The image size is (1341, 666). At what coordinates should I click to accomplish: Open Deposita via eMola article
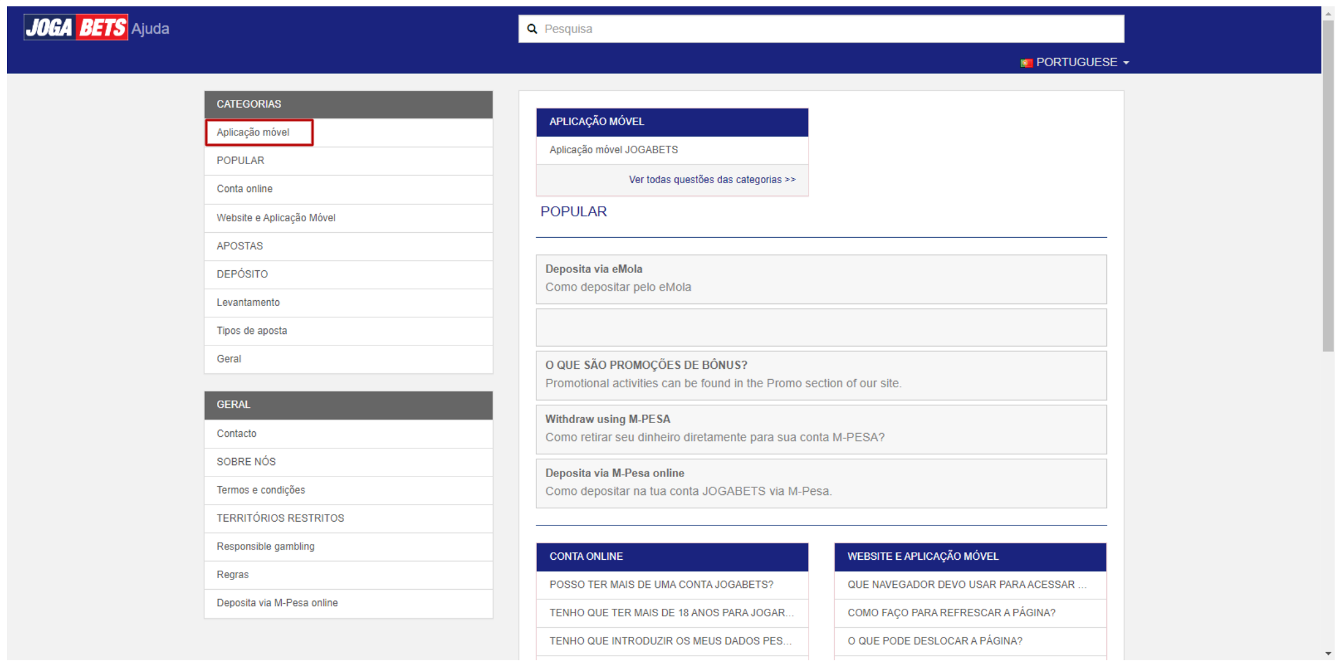(821, 279)
